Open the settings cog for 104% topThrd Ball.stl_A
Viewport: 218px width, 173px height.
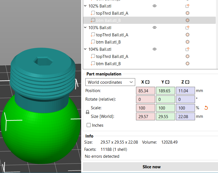[x=188, y=56]
